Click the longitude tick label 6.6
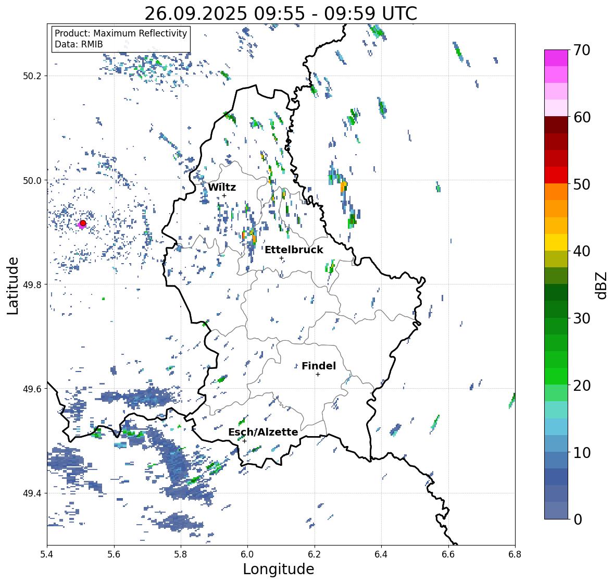 point(448,554)
